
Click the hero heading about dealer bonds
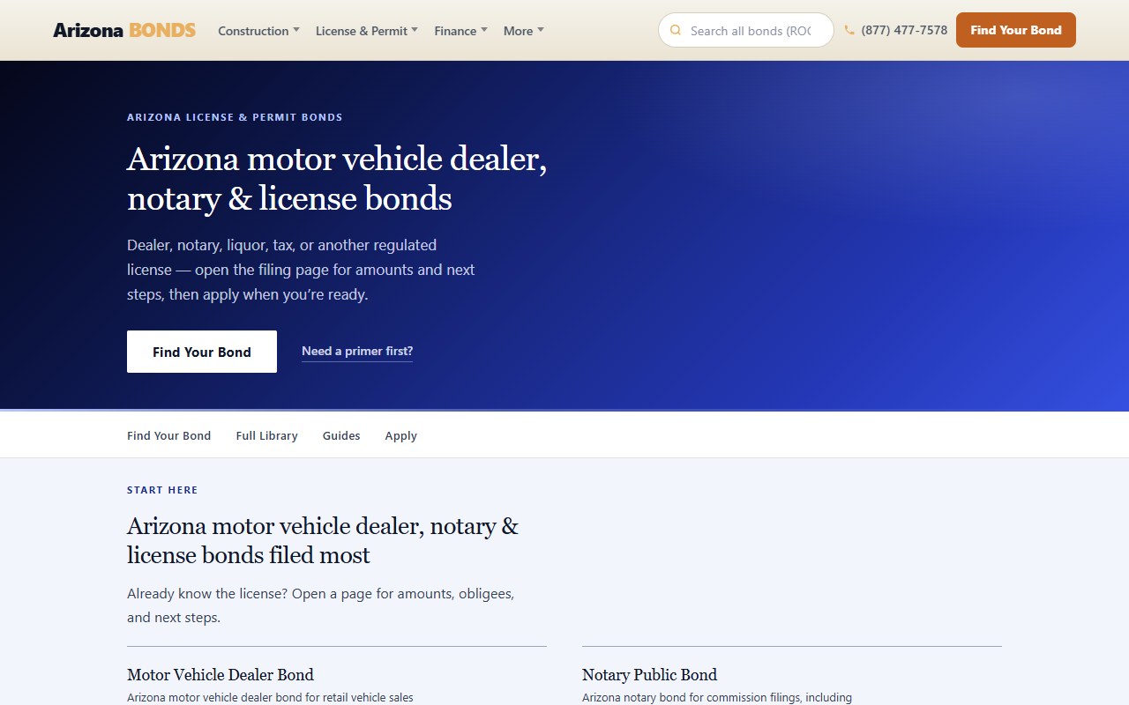click(x=337, y=179)
